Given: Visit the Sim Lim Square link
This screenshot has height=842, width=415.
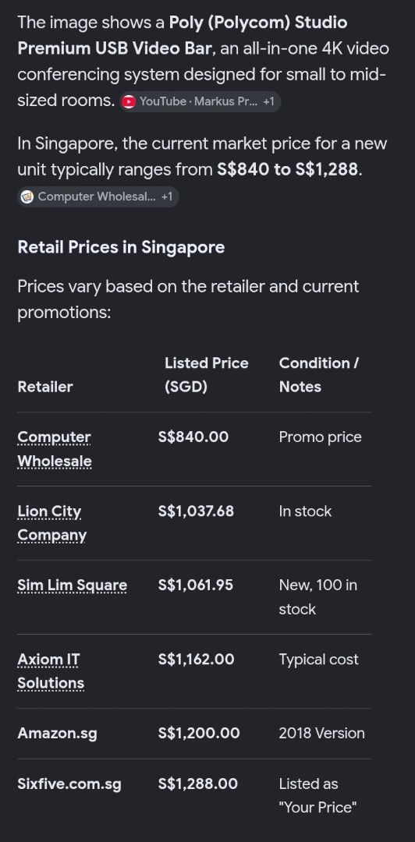Looking at the screenshot, I should tap(72, 586).
